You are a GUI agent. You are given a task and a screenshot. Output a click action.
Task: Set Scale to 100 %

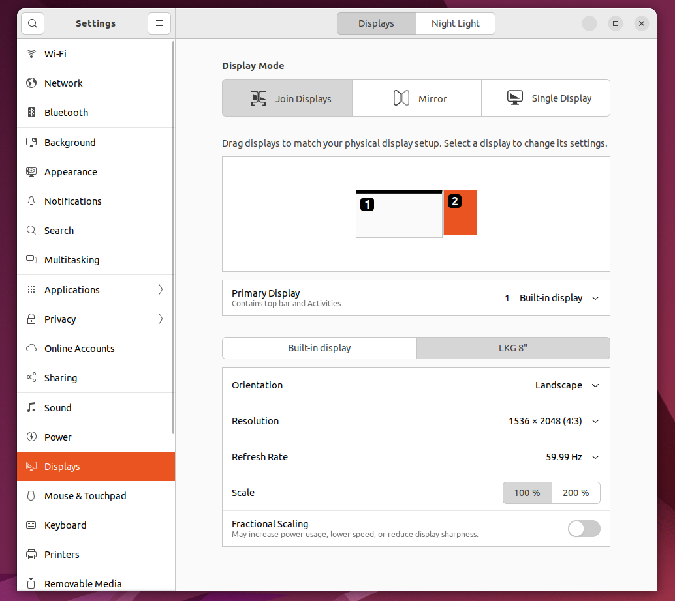point(527,493)
